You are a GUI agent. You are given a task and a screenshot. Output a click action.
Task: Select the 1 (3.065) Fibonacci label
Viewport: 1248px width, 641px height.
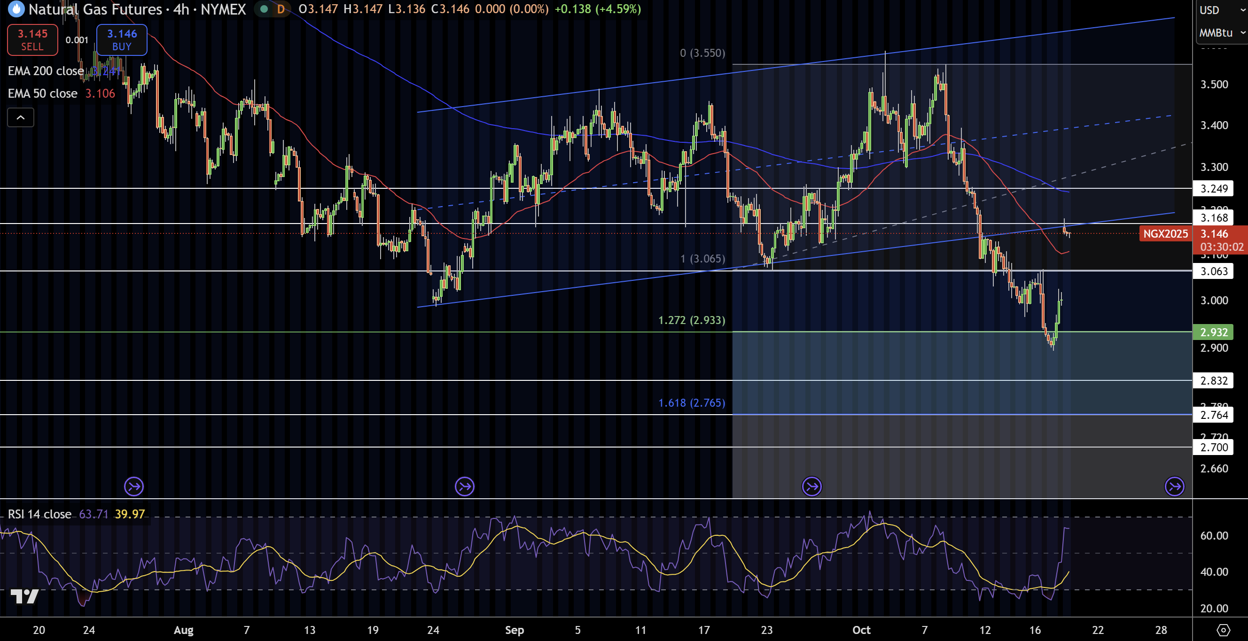(702, 259)
